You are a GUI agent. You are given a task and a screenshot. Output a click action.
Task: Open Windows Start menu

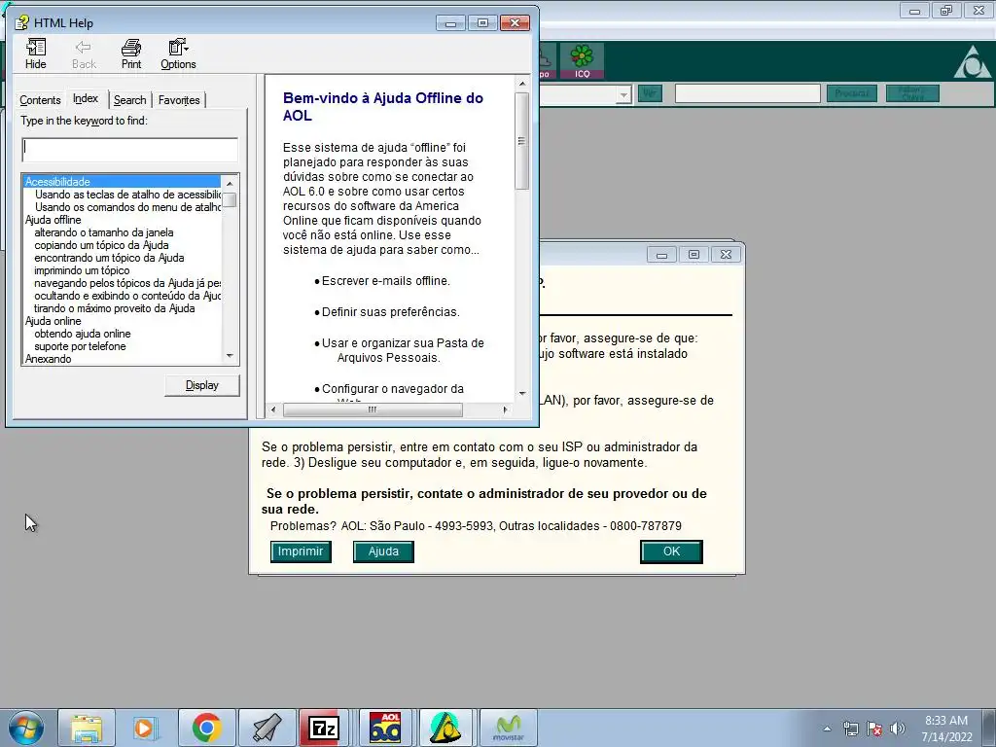pyautogui.click(x=26, y=728)
